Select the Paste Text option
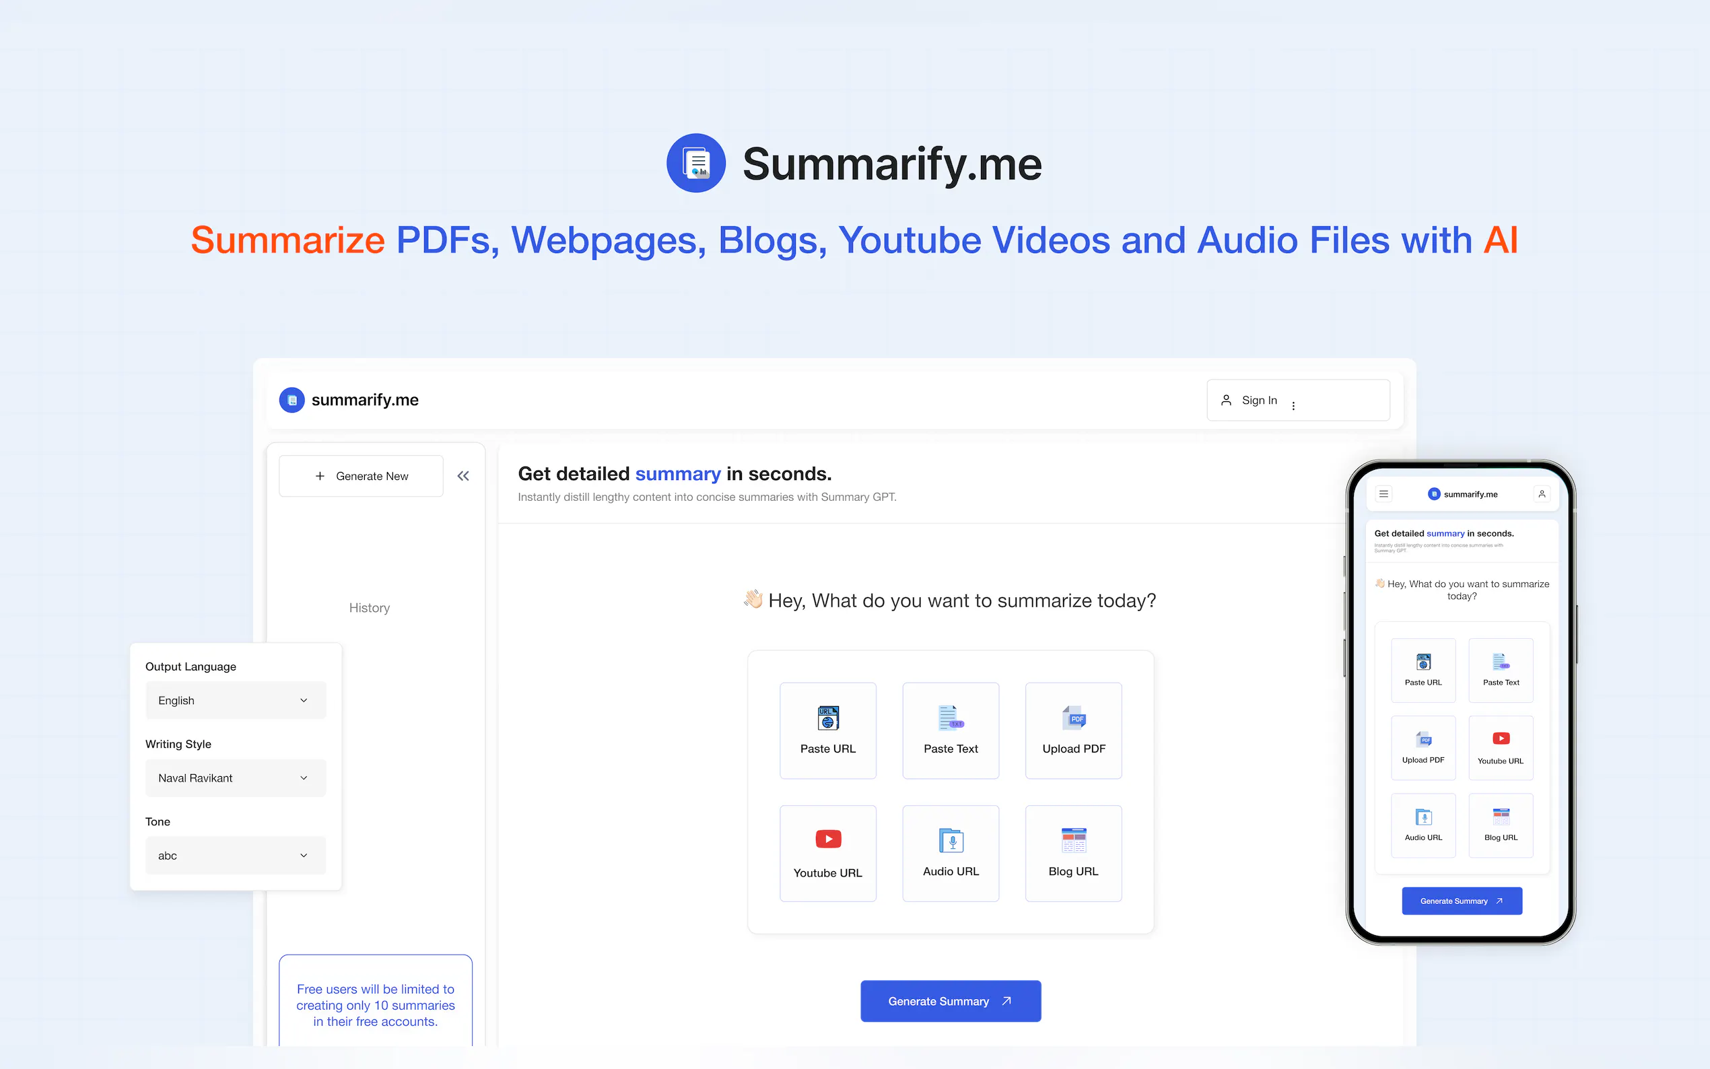The width and height of the screenshot is (1710, 1069). [x=950, y=730]
